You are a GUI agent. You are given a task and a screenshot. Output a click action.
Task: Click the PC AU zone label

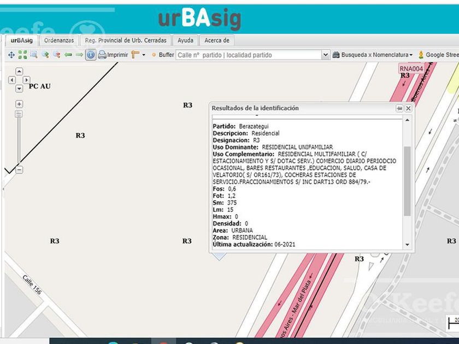click(40, 86)
